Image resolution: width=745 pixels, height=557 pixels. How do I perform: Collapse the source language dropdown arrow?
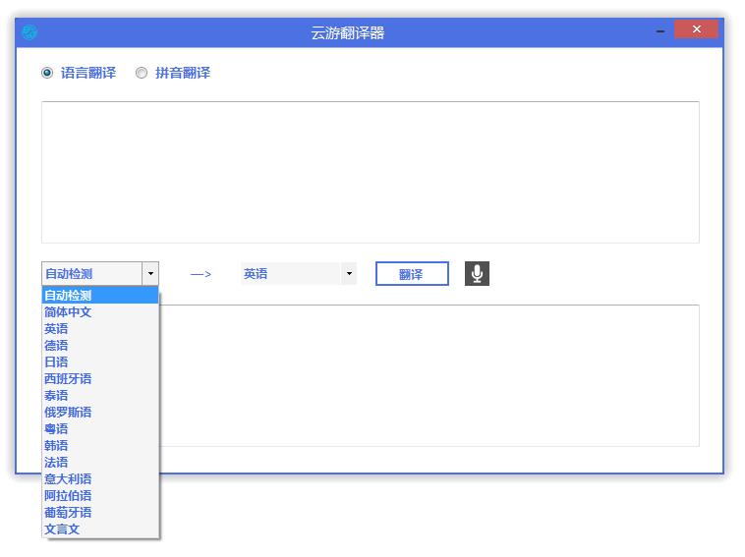pos(149,274)
